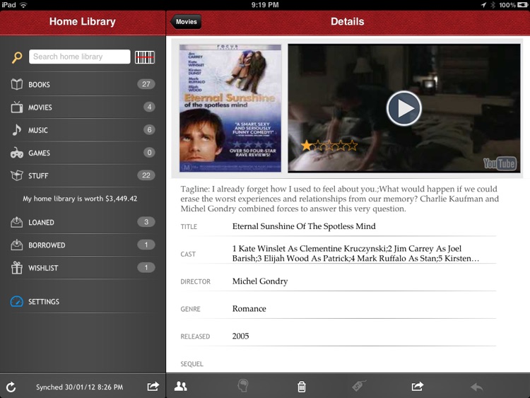Screen dimensions: 530x398
Task: Click the Borrowed tray icon
Action: pyautogui.click(x=16, y=245)
